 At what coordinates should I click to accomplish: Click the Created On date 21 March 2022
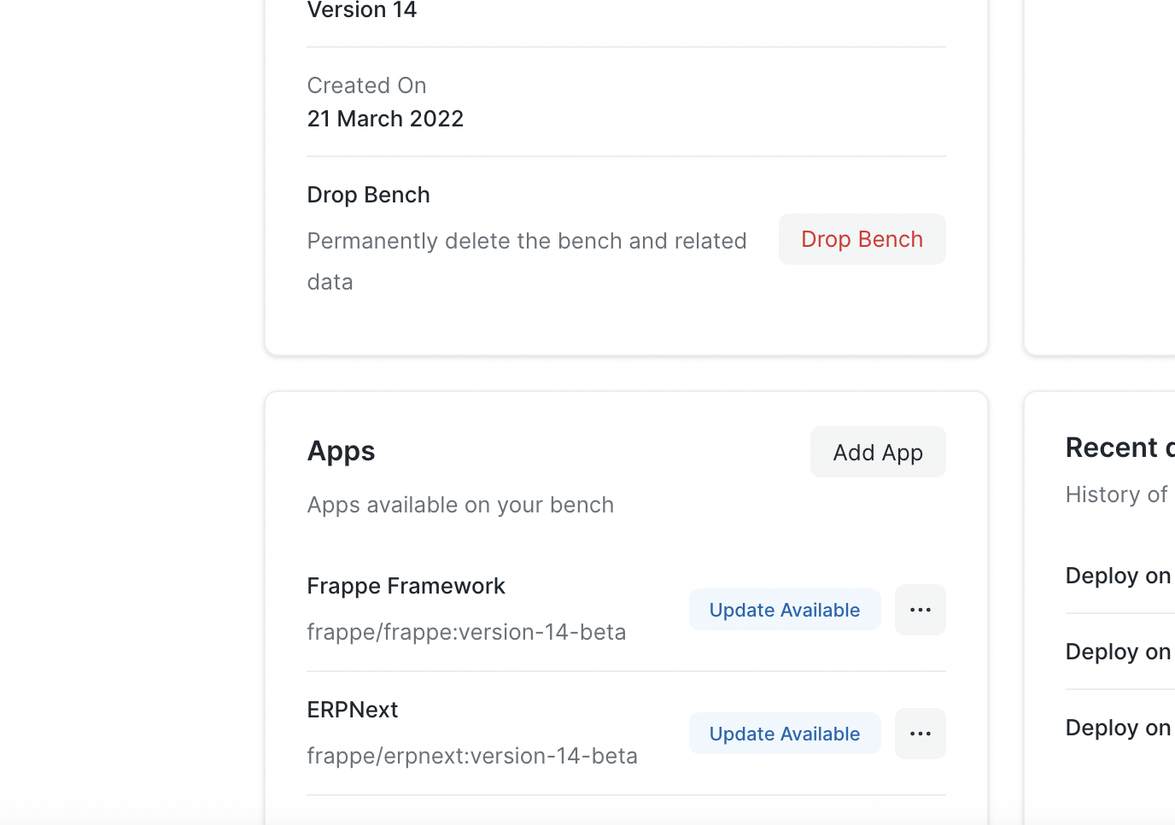coord(385,118)
